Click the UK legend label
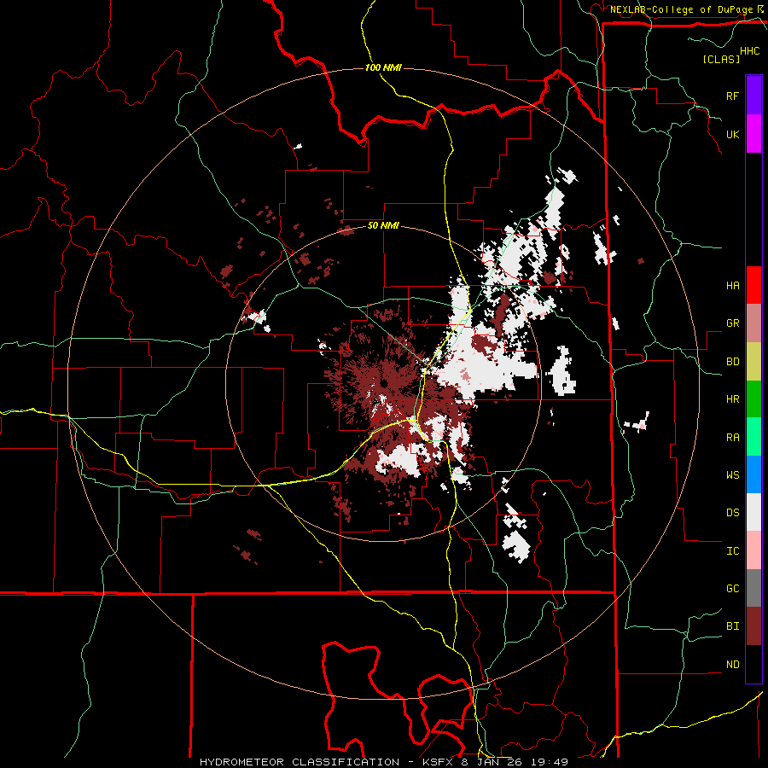 coord(732,134)
